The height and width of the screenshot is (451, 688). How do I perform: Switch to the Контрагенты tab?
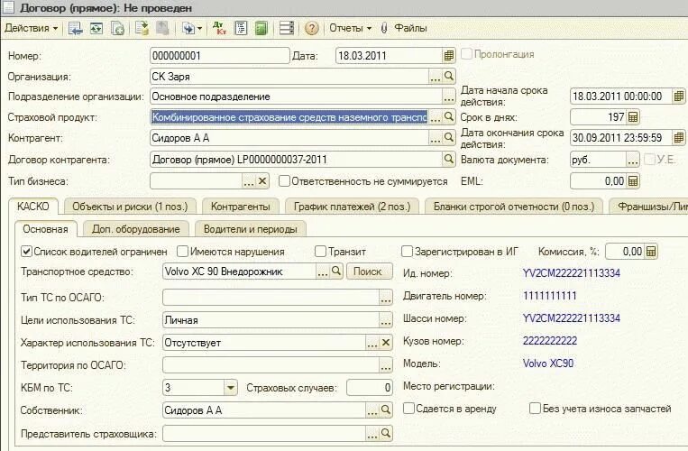(x=241, y=207)
